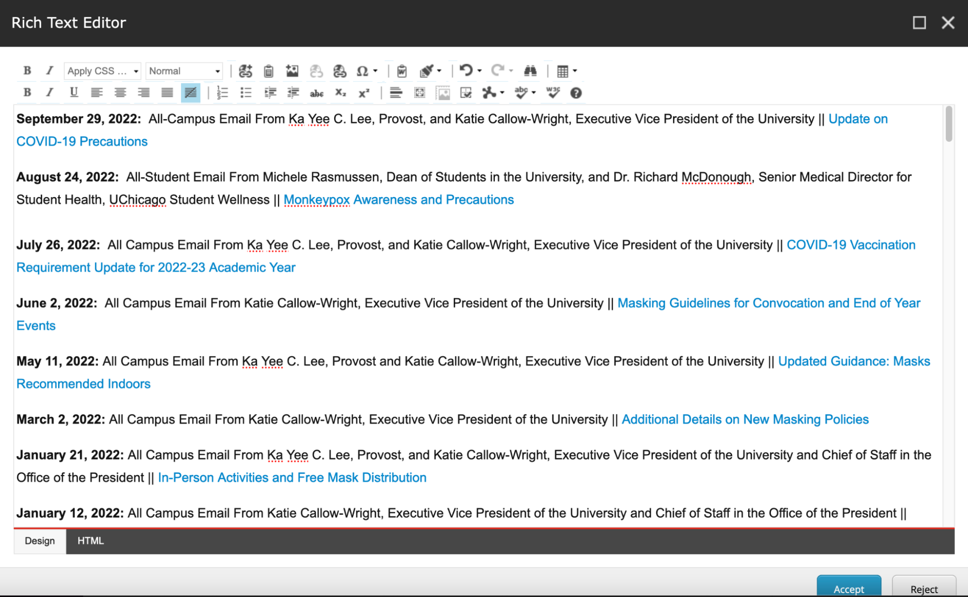Open the editor Help icon
968x597 pixels.
(x=576, y=93)
